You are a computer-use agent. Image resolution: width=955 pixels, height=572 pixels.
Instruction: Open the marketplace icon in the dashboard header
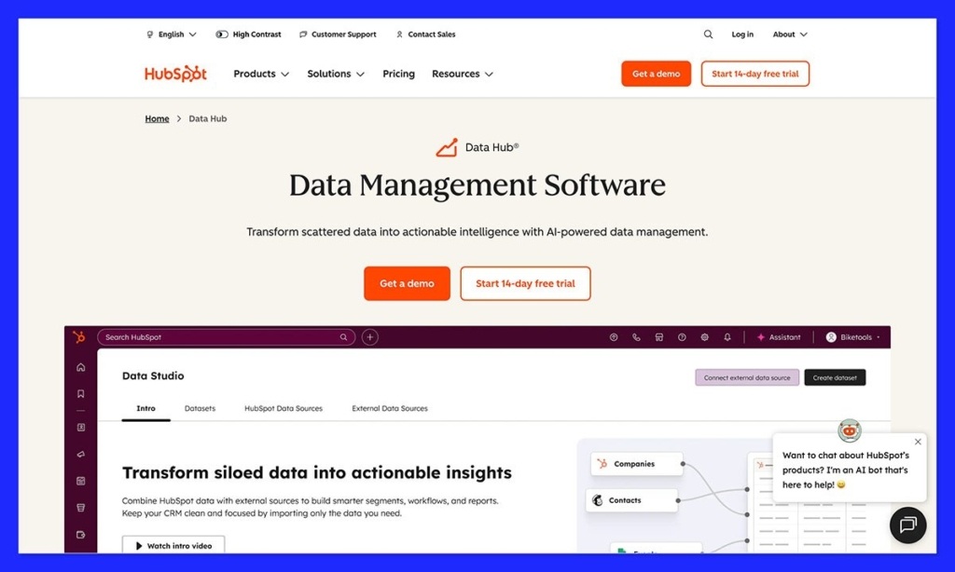(x=659, y=336)
